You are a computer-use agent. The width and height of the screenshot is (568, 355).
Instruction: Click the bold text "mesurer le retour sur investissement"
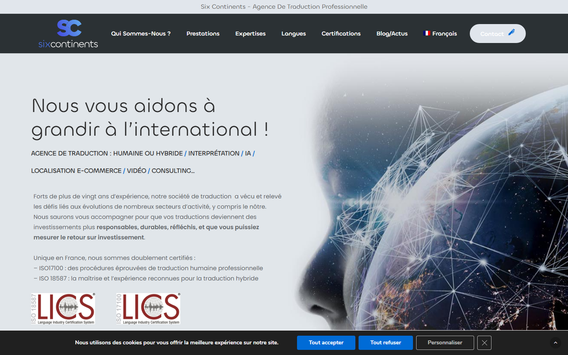point(89,237)
